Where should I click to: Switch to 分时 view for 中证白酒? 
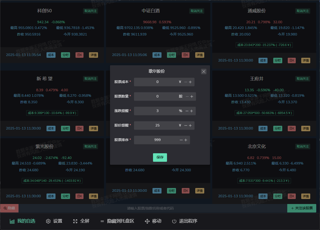click(x=171, y=55)
